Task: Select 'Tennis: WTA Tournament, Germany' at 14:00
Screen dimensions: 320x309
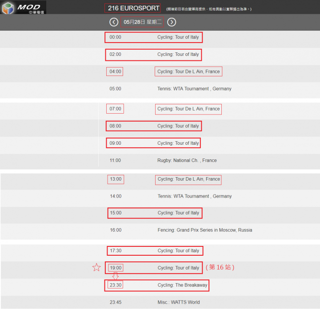Action: [x=195, y=196]
